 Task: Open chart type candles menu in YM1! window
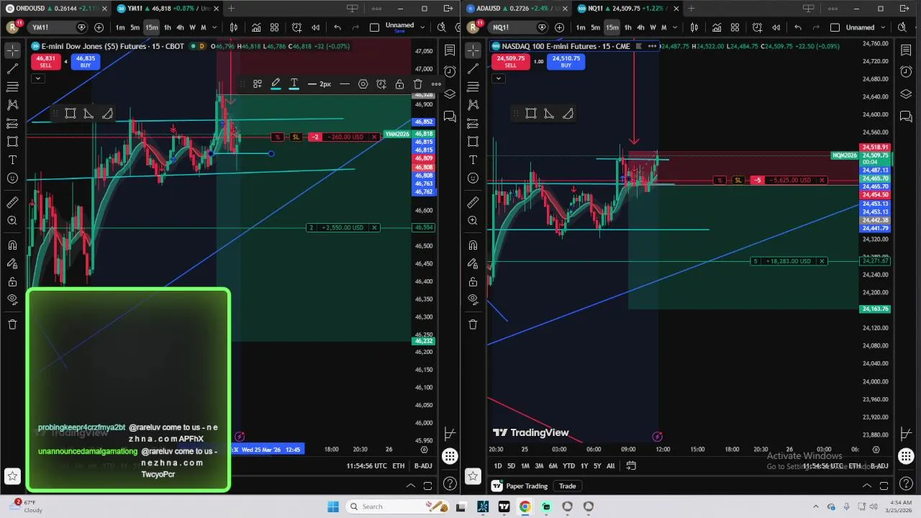[x=234, y=27]
